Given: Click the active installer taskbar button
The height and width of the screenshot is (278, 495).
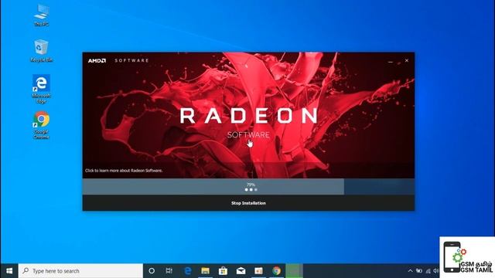Looking at the screenshot, I should [x=294, y=271].
